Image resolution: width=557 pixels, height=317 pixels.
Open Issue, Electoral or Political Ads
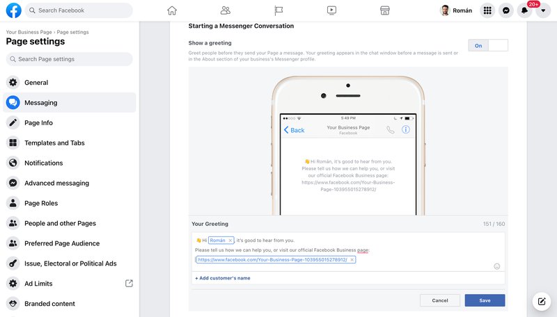(69, 263)
